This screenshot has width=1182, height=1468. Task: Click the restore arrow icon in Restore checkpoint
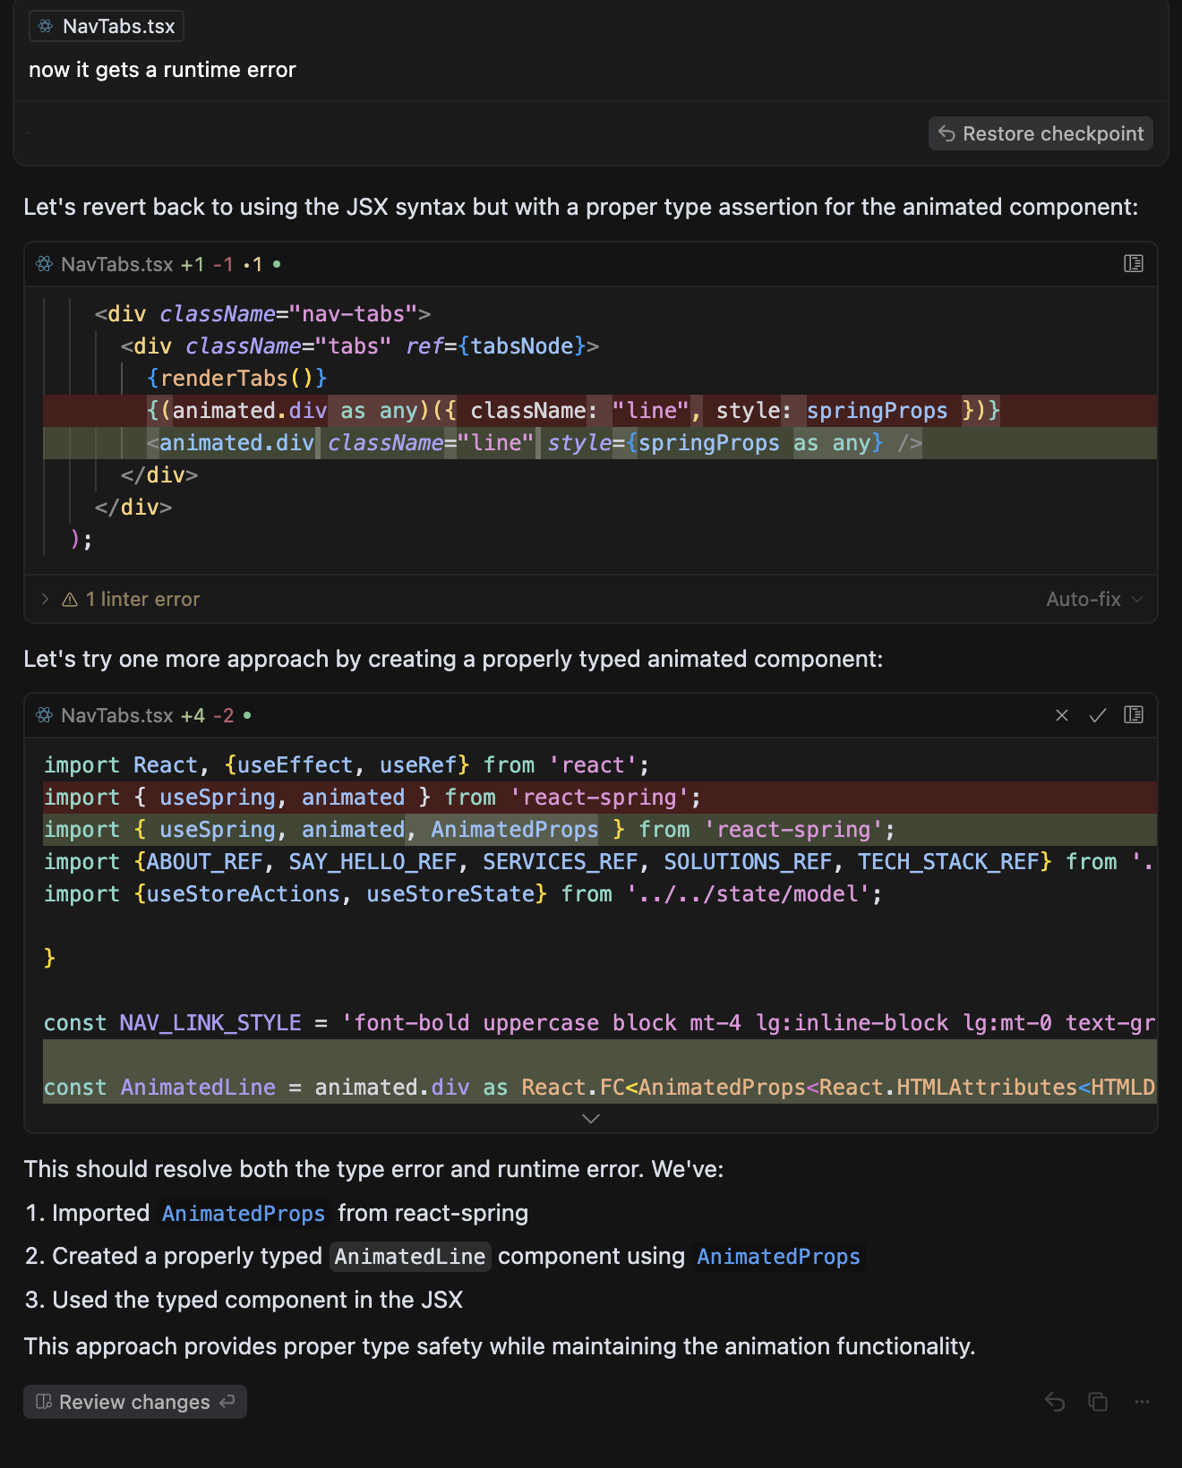pyautogui.click(x=946, y=133)
